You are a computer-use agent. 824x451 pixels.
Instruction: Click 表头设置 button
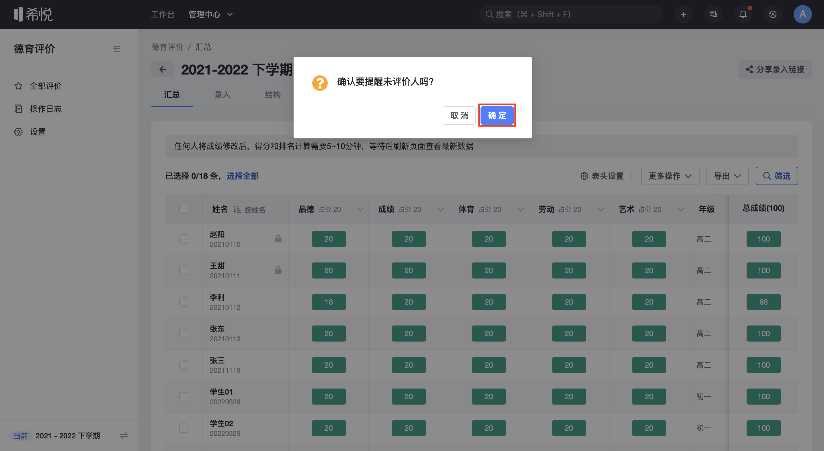(x=602, y=176)
